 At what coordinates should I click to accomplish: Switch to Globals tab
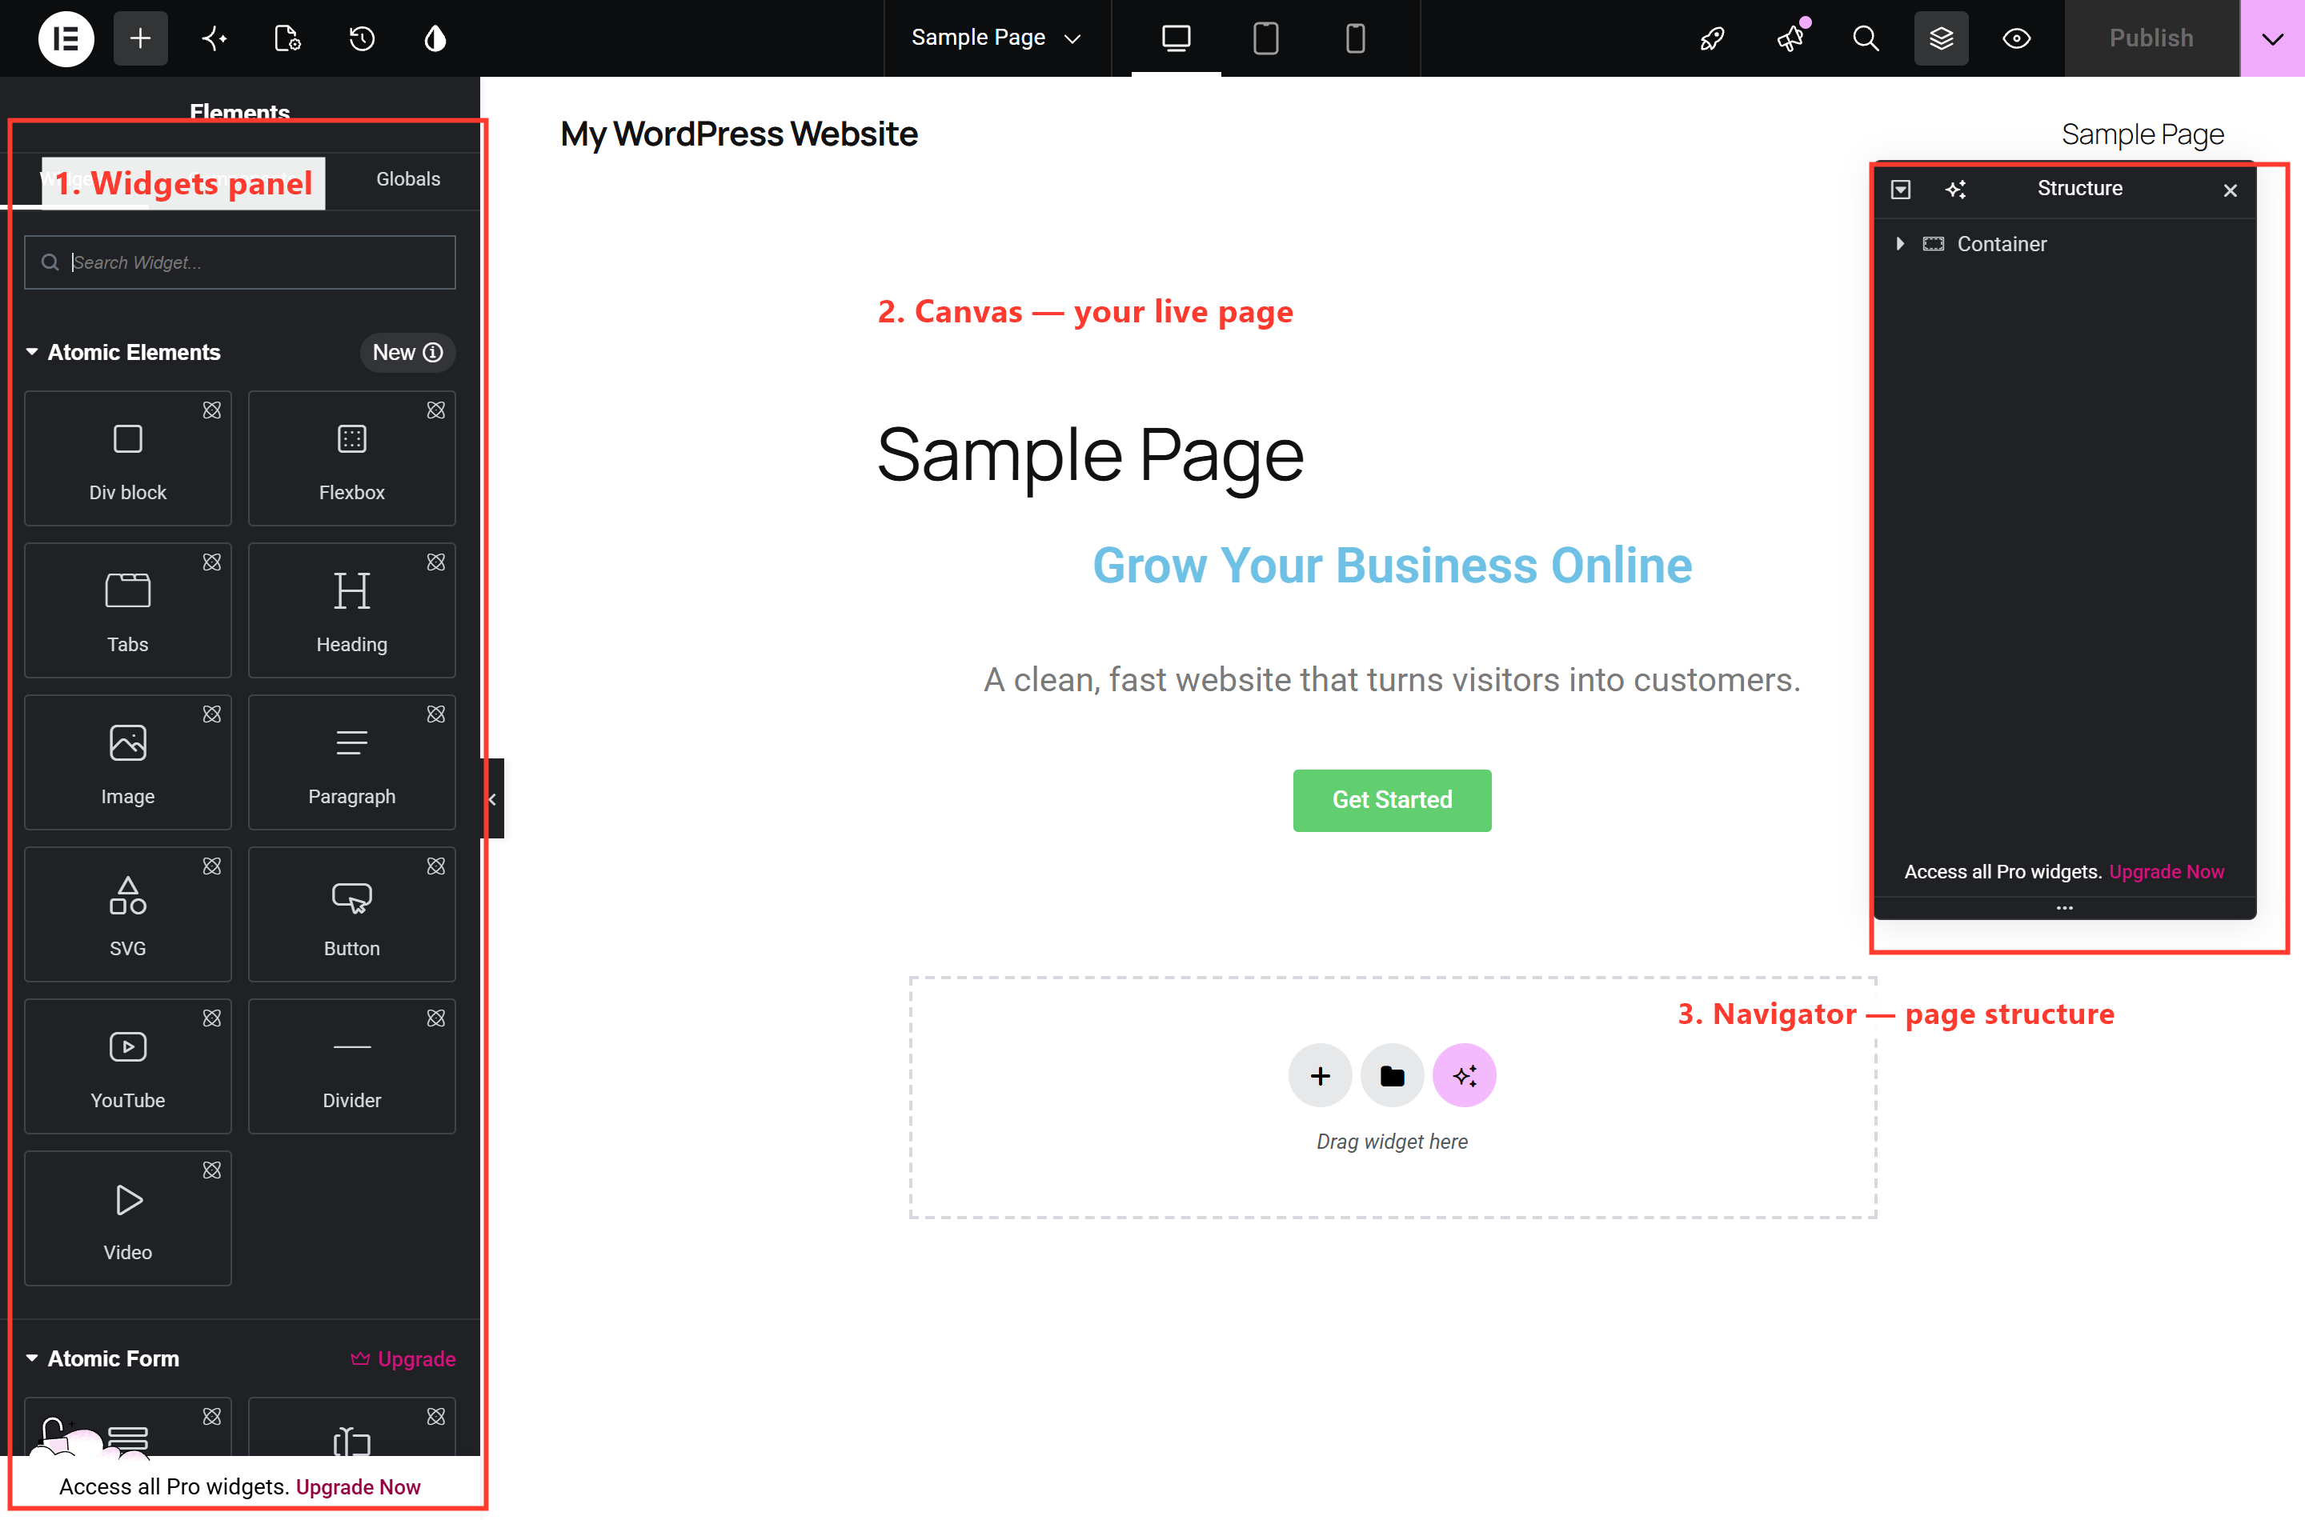point(408,179)
